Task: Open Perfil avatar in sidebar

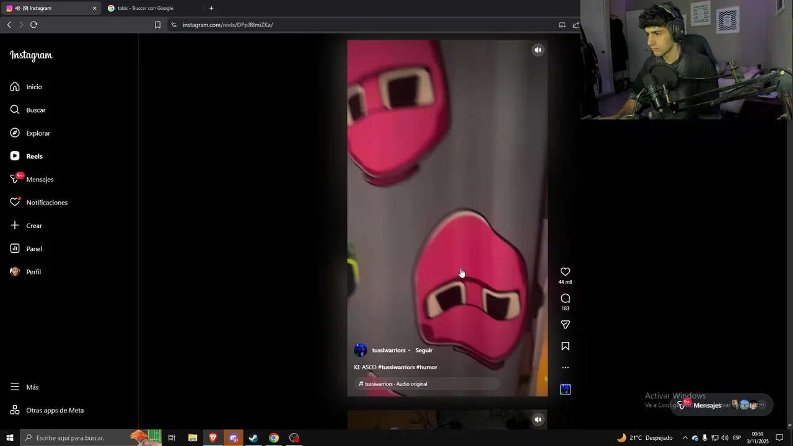Action: pyautogui.click(x=15, y=271)
